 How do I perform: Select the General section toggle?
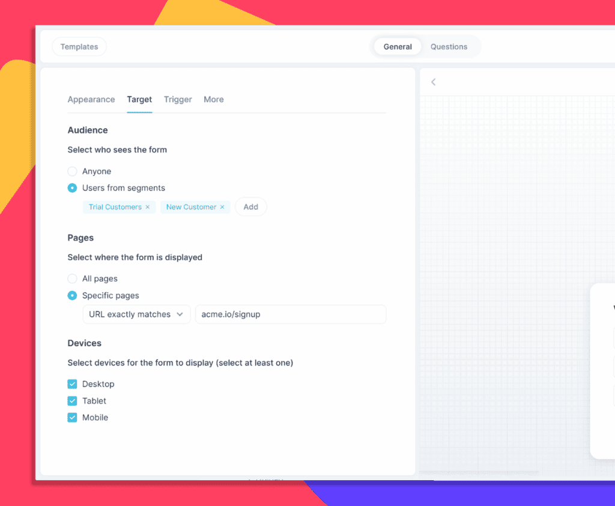[398, 47]
